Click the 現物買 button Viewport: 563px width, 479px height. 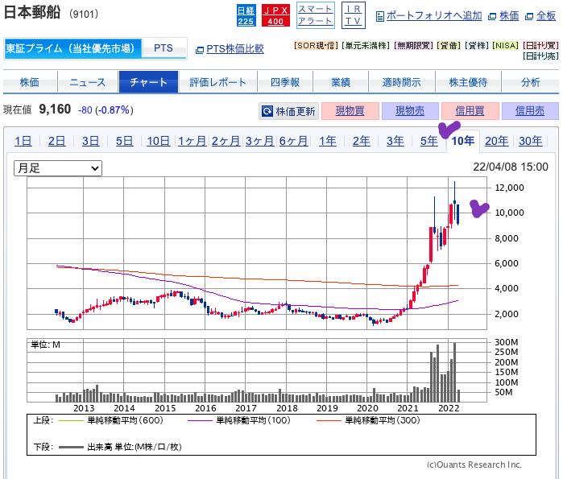tap(350, 111)
